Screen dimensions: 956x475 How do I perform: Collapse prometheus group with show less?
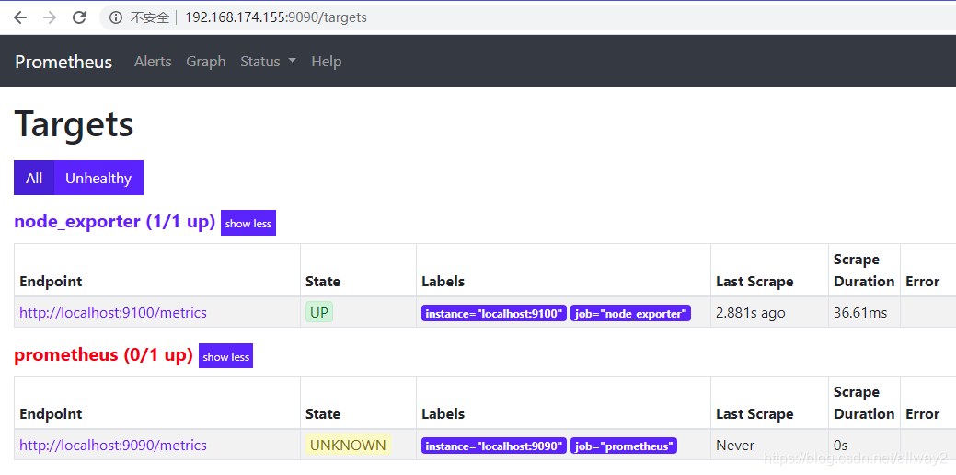[225, 356]
